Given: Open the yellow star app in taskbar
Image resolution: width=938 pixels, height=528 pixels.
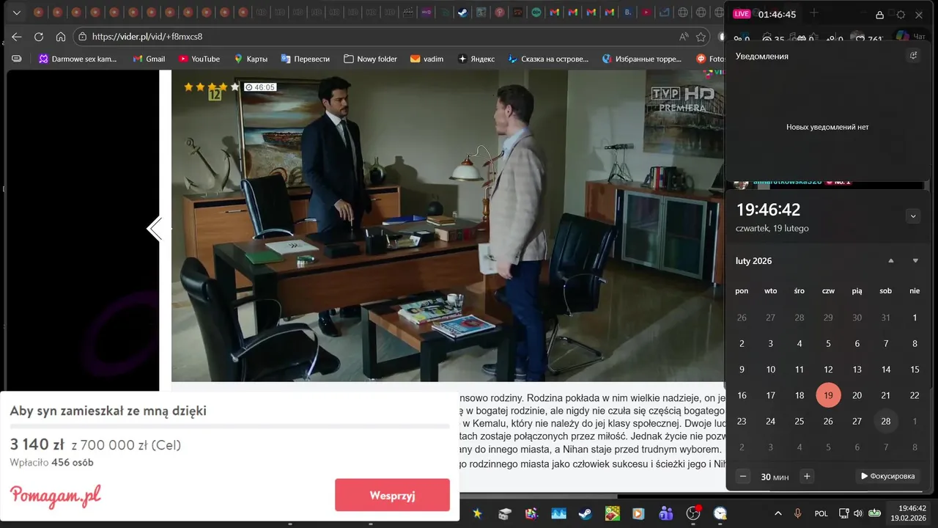Looking at the screenshot, I should pyautogui.click(x=477, y=513).
